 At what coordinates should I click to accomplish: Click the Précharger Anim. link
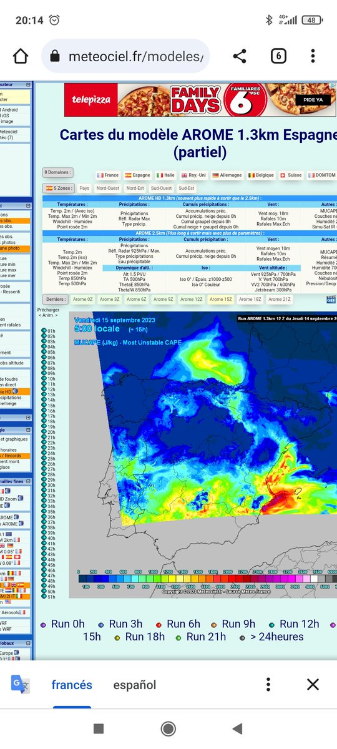point(47,312)
